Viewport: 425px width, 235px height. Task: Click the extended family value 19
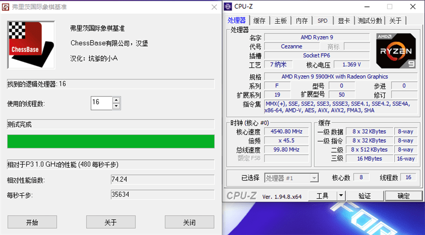(x=277, y=95)
